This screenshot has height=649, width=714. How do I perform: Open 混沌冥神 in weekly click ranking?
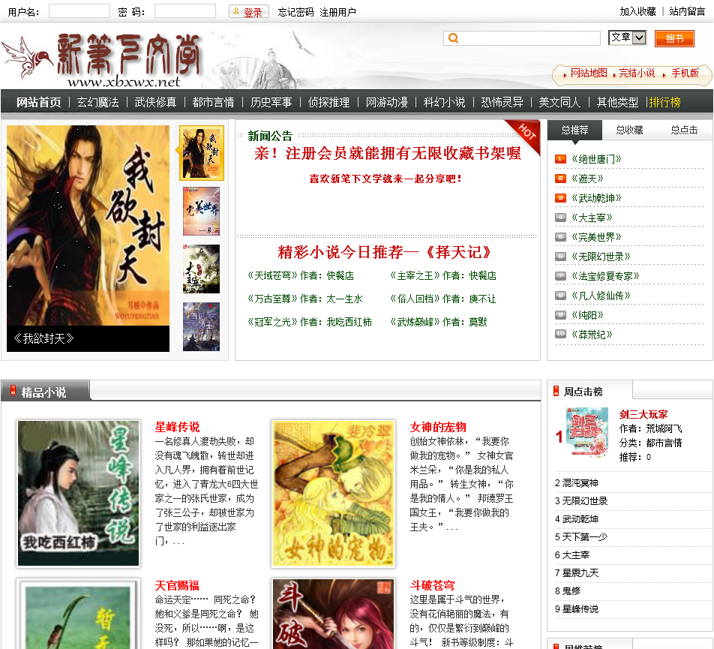point(580,482)
